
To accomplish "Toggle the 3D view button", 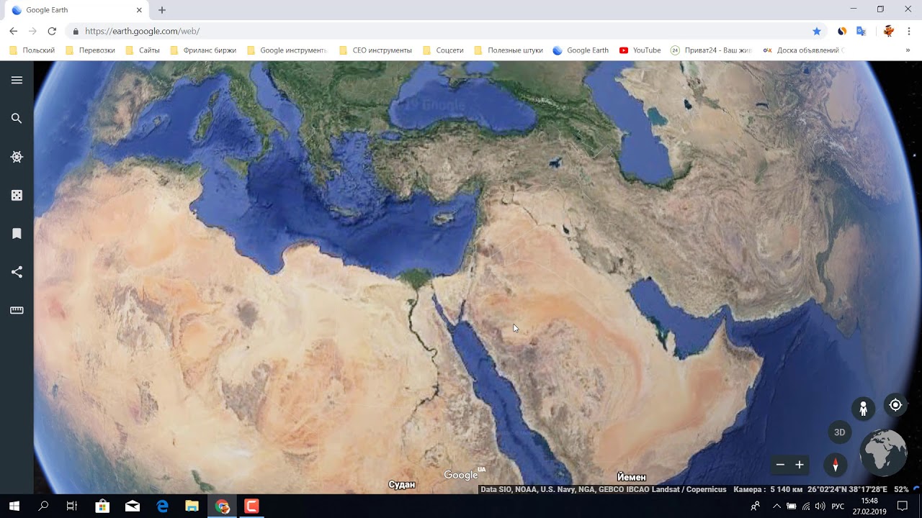I will (839, 432).
